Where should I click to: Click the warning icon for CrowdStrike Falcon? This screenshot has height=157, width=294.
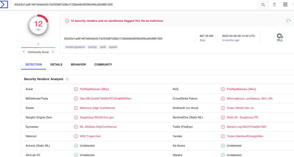point(223,98)
